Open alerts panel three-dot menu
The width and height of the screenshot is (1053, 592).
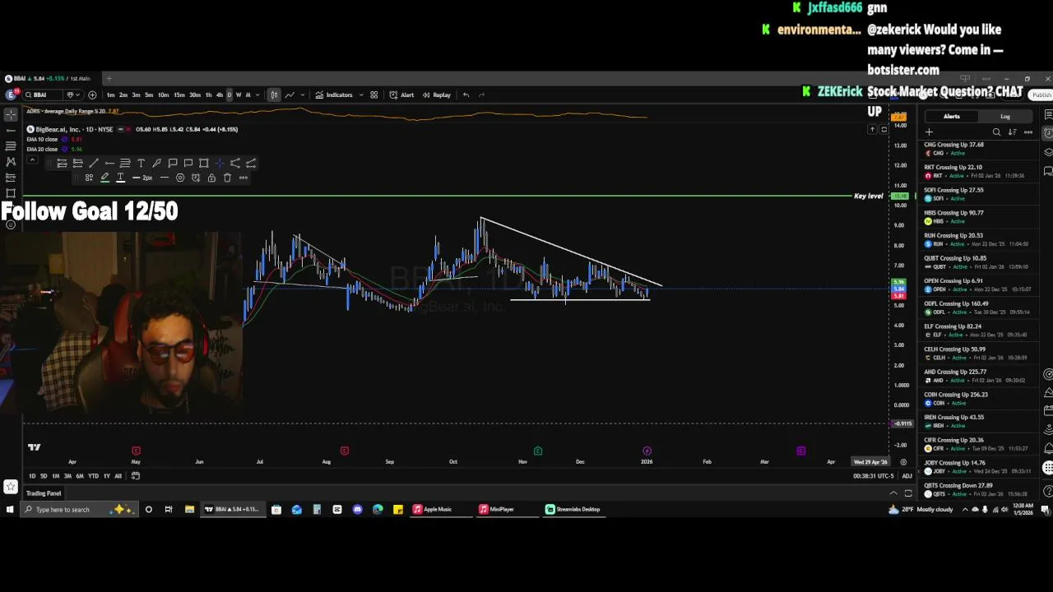(x=1027, y=132)
